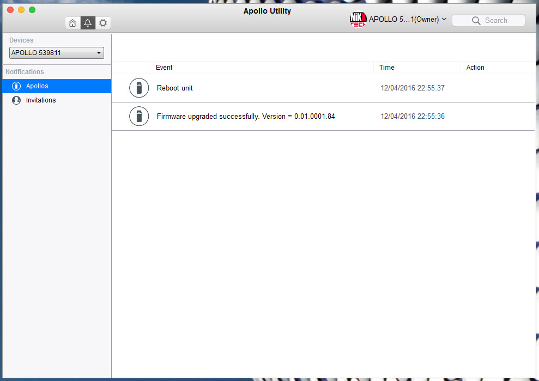
Task: Close the Apollo Utility window
Action: pyautogui.click(x=10, y=10)
